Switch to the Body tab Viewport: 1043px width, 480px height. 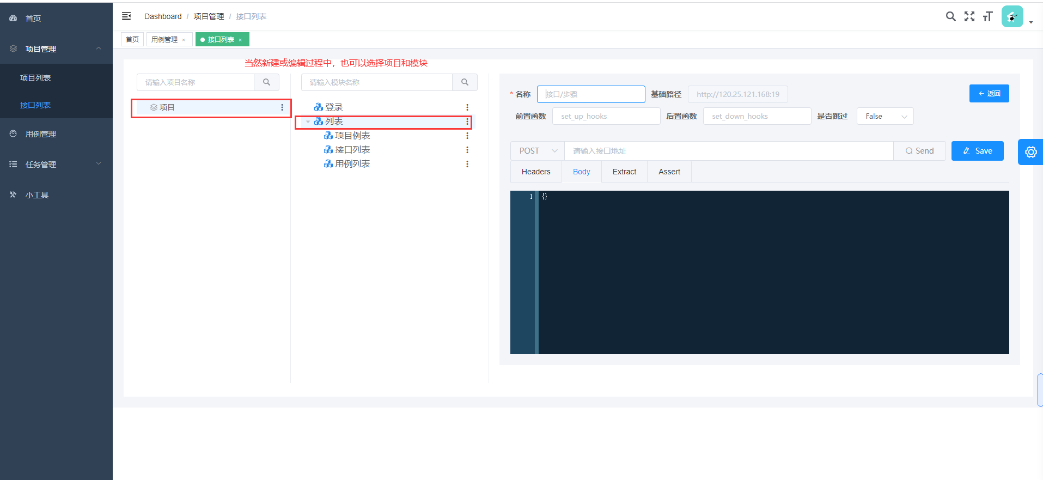[582, 172]
